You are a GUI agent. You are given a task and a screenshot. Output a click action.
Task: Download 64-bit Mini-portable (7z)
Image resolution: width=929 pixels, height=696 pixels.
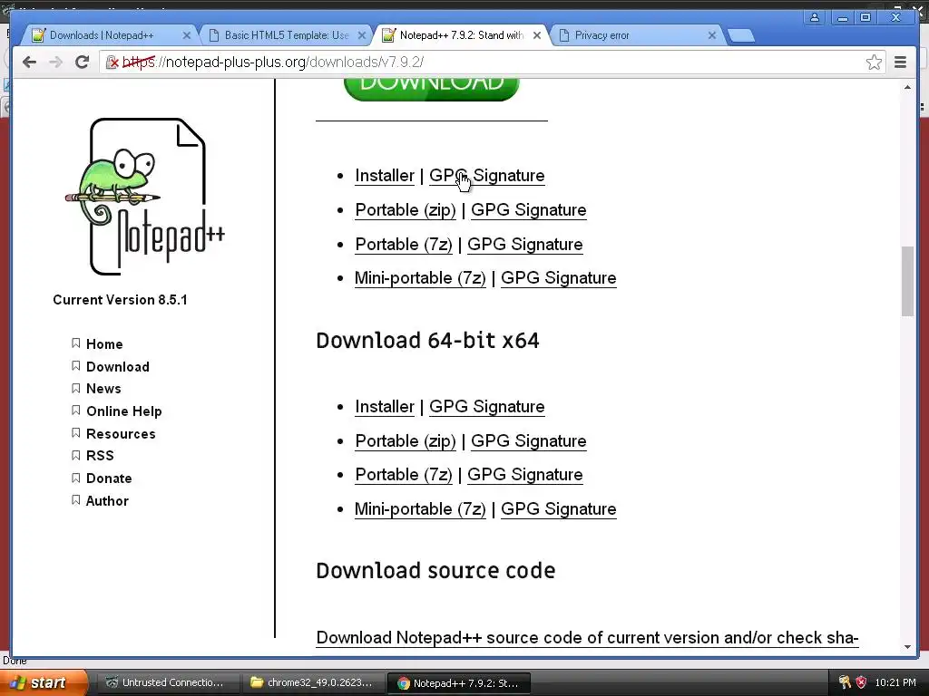pos(420,509)
